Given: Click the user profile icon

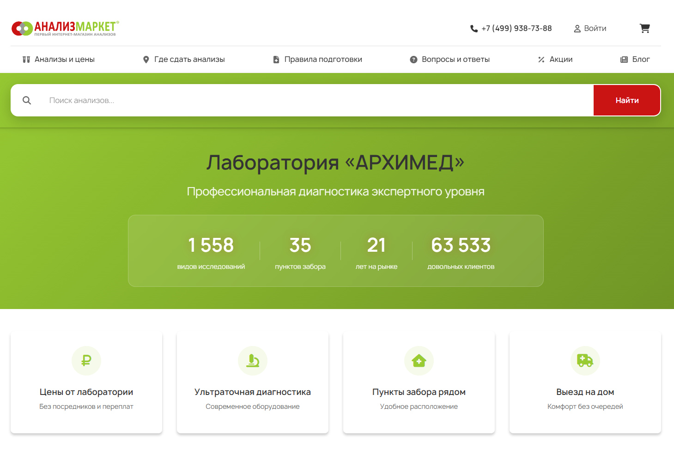Looking at the screenshot, I should 577,29.
